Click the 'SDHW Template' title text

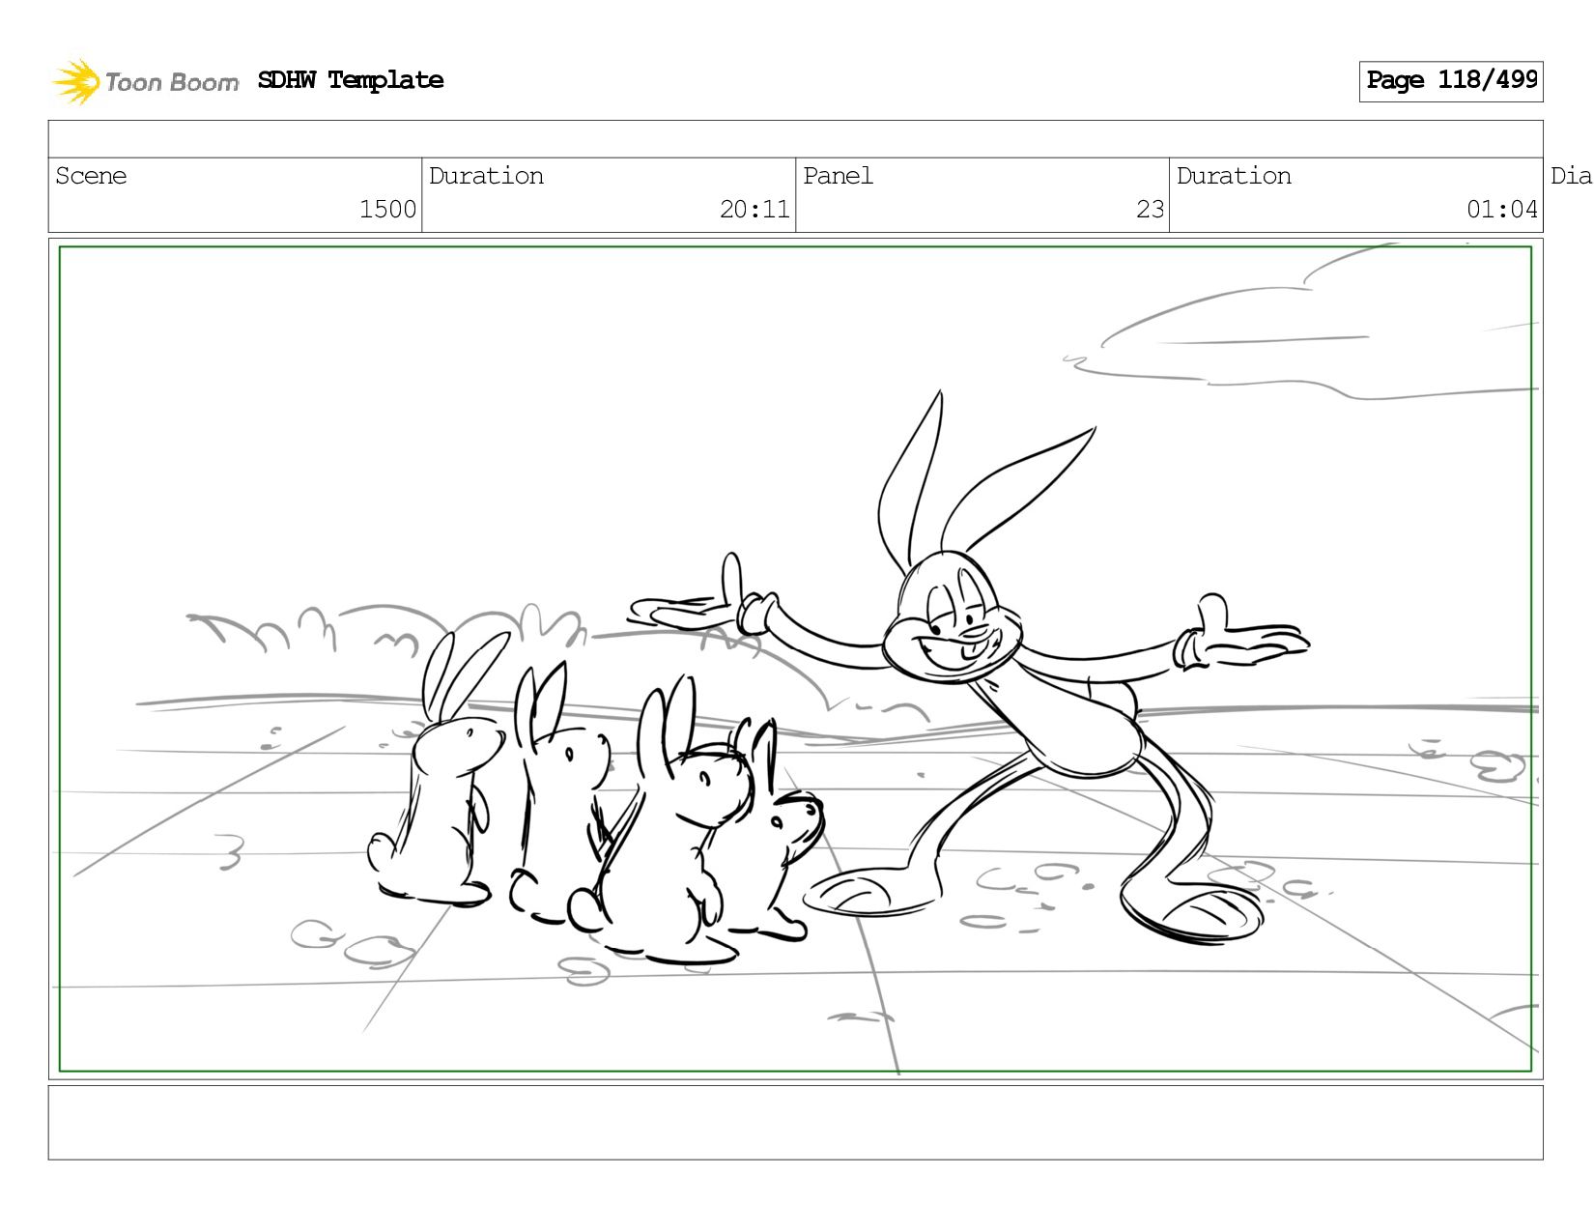coord(351,80)
